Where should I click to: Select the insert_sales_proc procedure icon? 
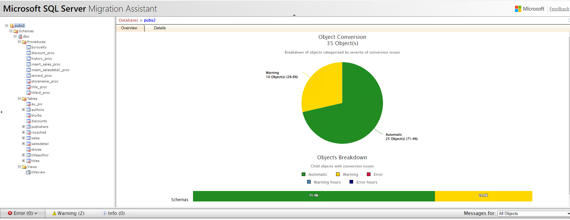(x=28, y=64)
